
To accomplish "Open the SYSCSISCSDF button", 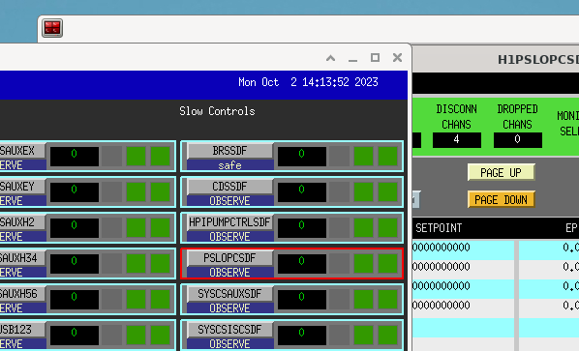I will point(229,330).
